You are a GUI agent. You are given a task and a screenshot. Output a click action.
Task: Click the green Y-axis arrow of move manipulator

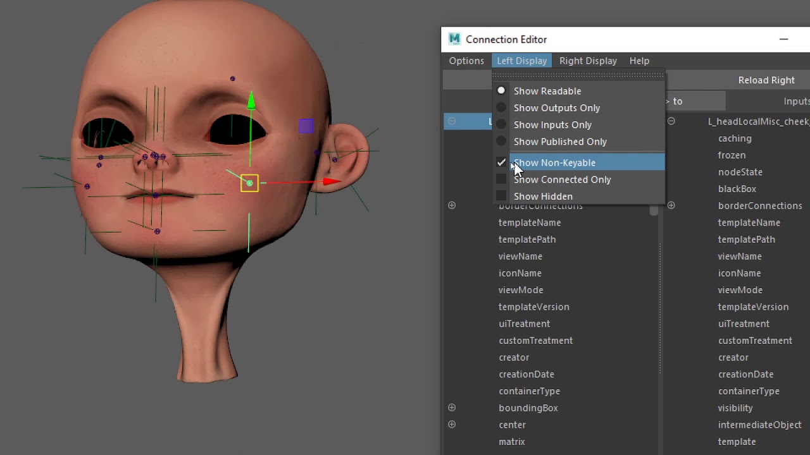[251, 101]
